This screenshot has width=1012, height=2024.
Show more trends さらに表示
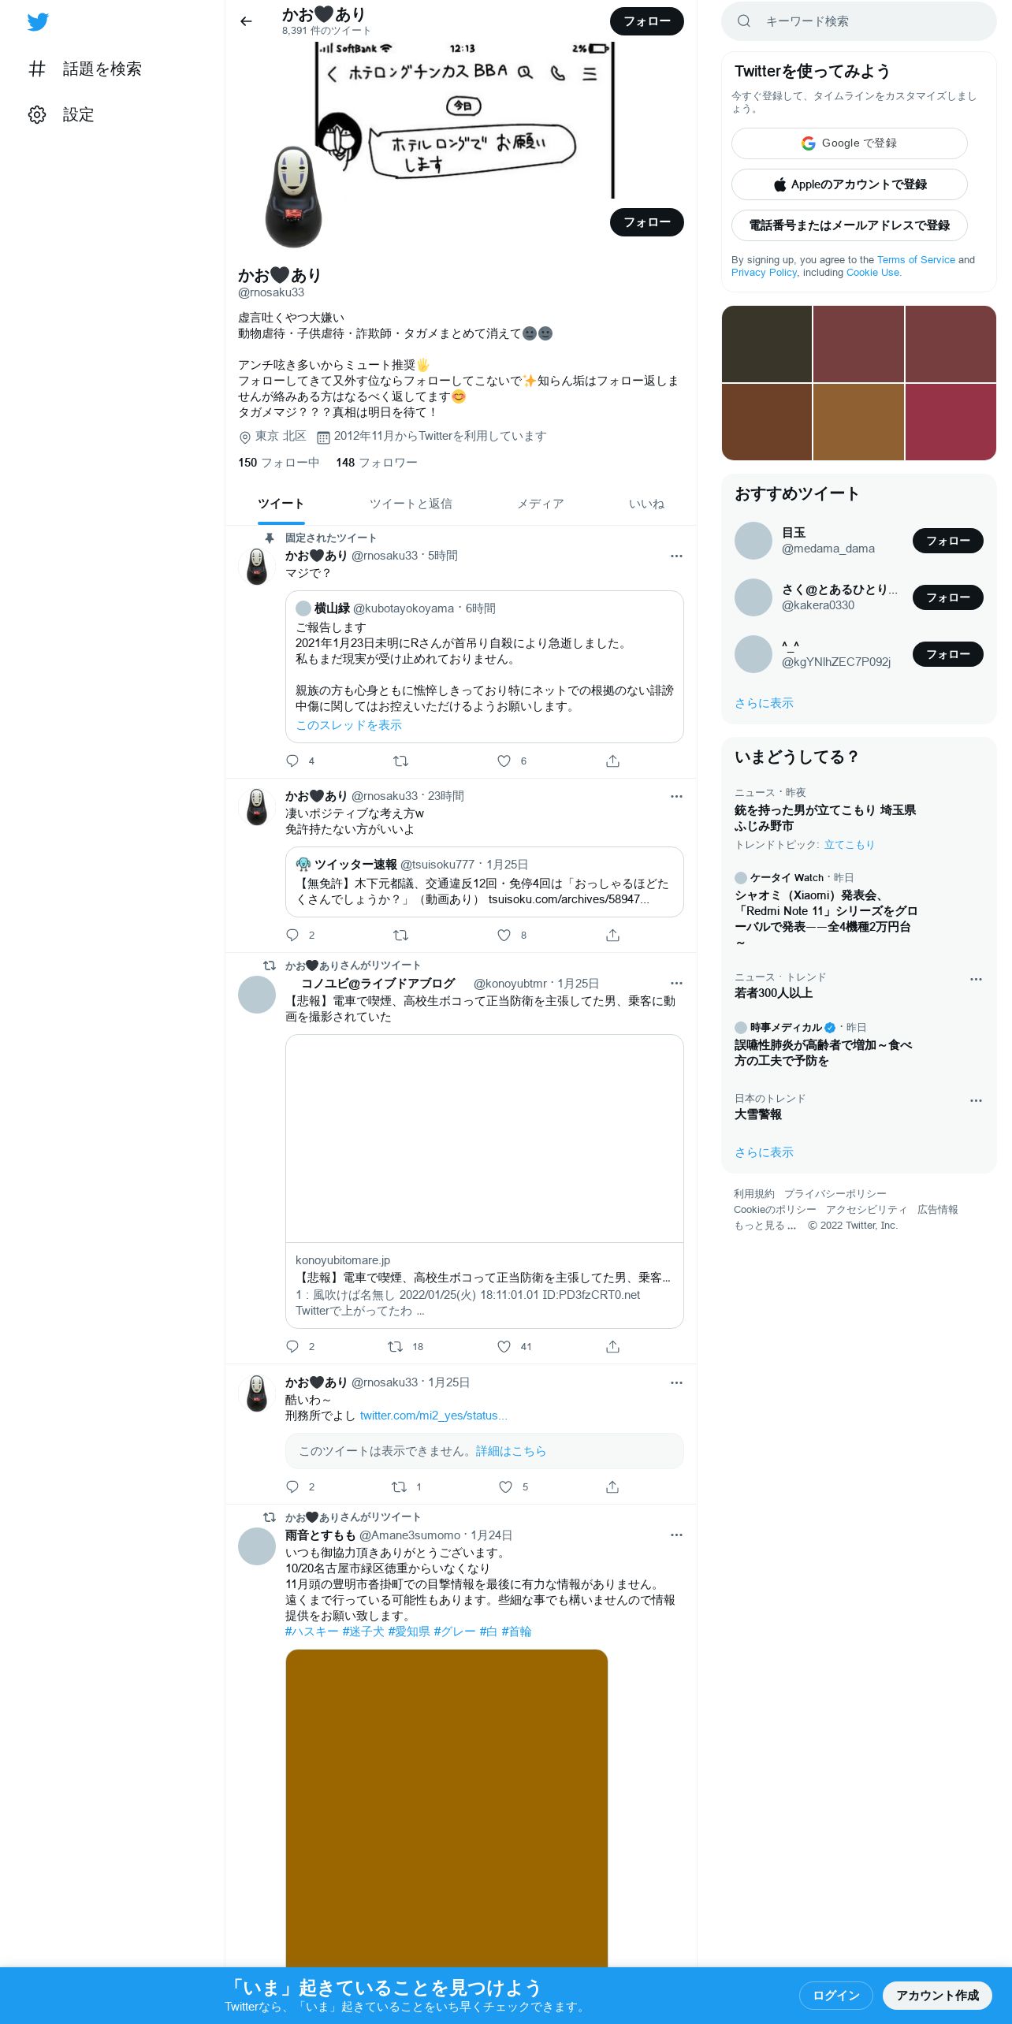[764, 1152]
